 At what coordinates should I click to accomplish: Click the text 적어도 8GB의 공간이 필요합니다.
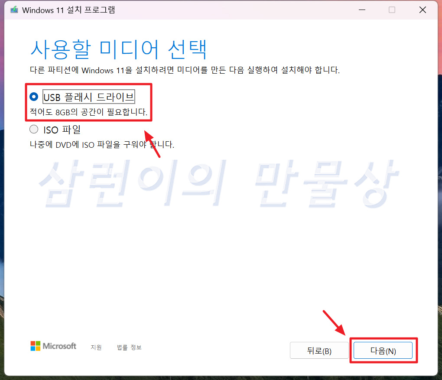(88, 112)
